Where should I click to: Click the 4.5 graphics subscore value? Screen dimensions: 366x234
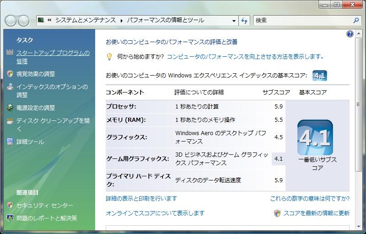[x=279, y=137]
